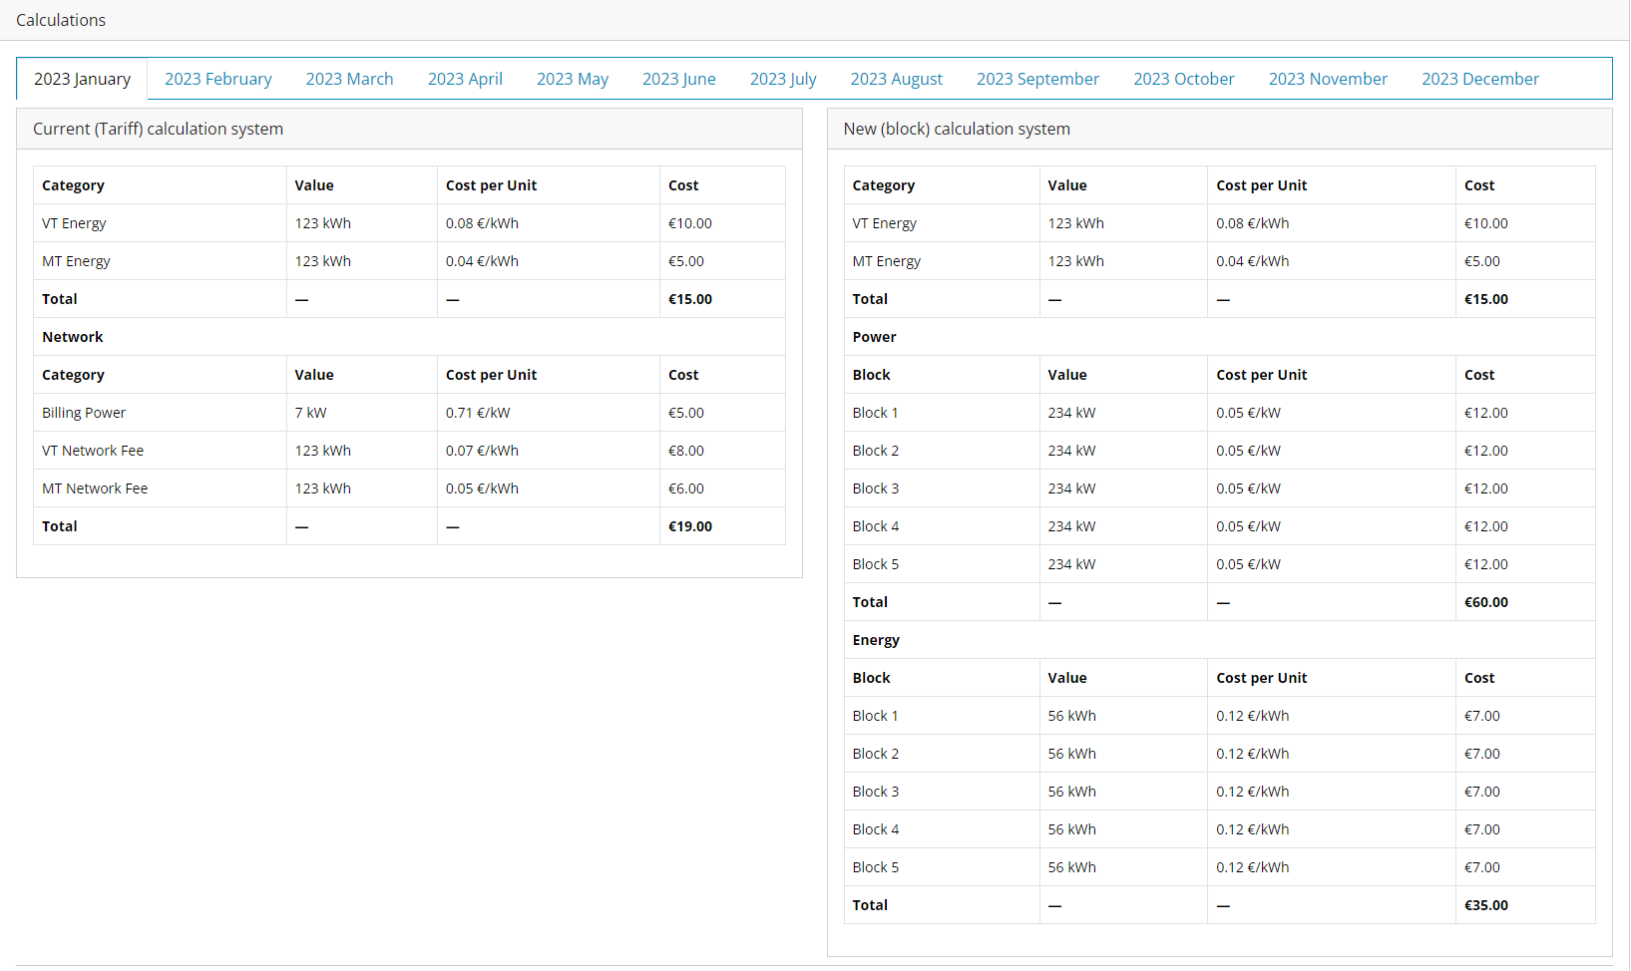Click the €35.00 Energy total cell
Viewport: 1631px width, 971px height.
tap(1486, 905)
